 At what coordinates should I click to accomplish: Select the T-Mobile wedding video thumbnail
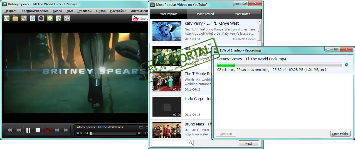[x=167, y=81]
